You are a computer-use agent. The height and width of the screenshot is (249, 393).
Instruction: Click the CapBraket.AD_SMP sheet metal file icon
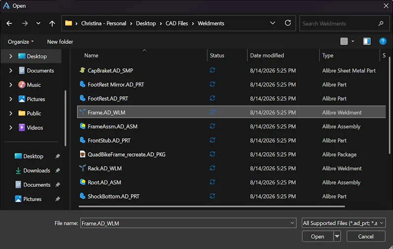click(82, 70)
